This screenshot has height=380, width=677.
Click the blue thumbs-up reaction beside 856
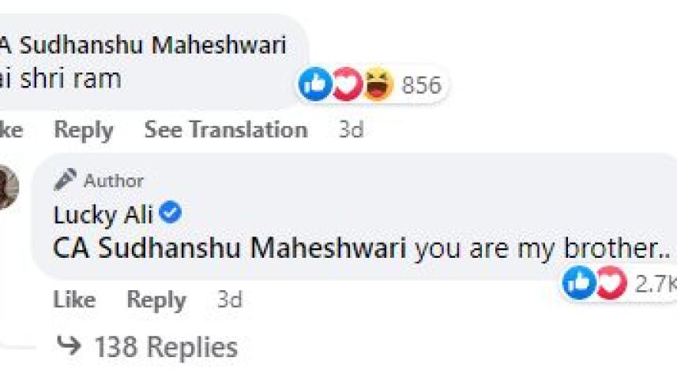tap(315, 84)
